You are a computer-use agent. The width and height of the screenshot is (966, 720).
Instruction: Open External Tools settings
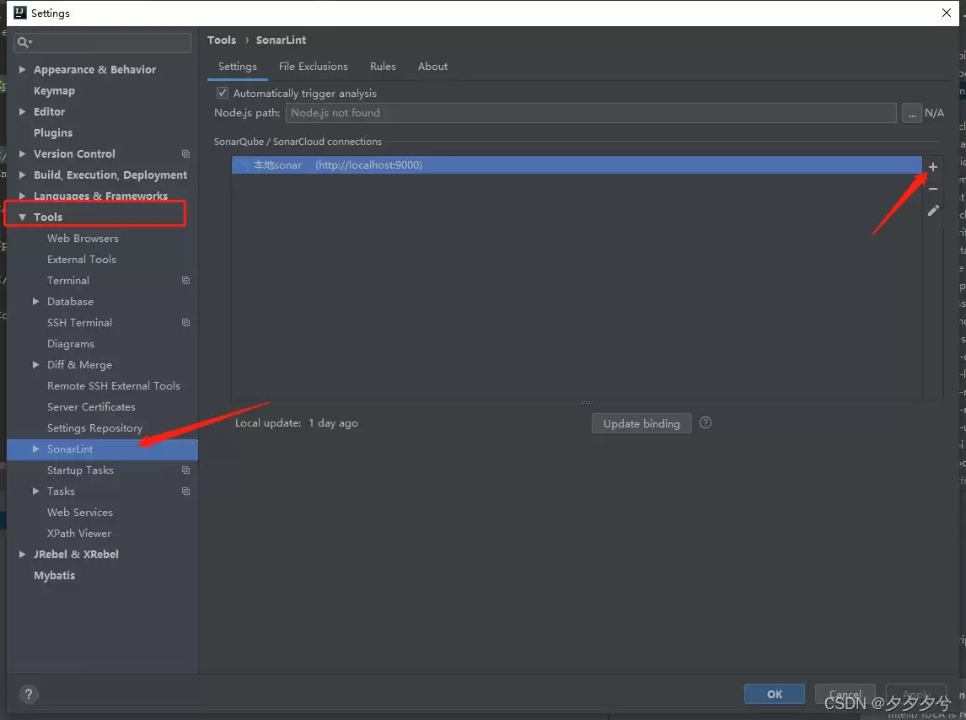81,260
